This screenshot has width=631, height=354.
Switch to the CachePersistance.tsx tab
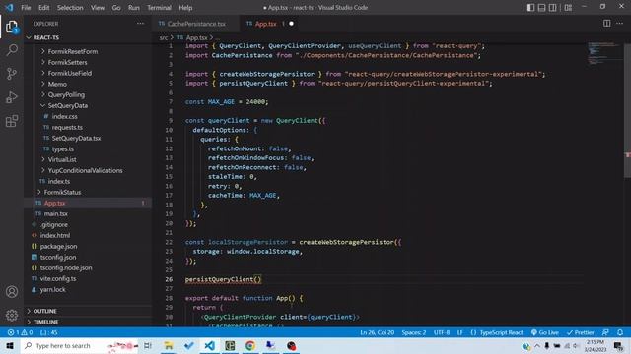coord(196,24)
